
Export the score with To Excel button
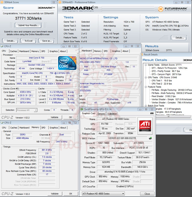pos(29,41)
